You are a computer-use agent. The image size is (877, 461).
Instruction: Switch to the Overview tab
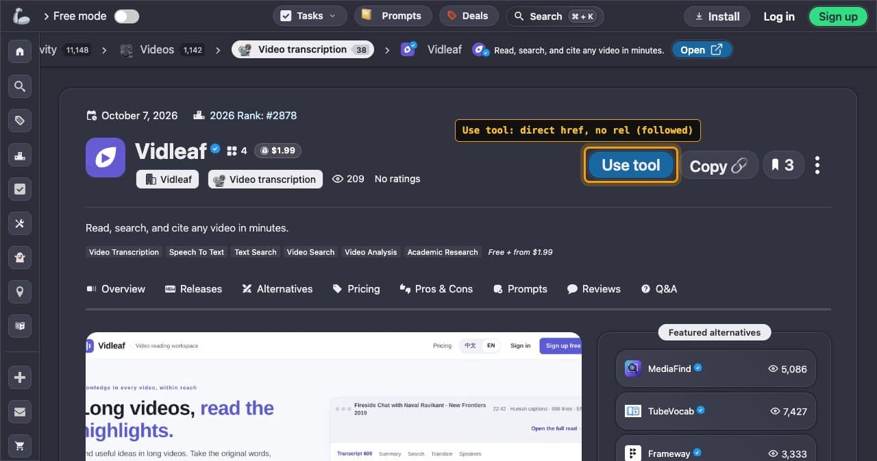click(116, 289)
